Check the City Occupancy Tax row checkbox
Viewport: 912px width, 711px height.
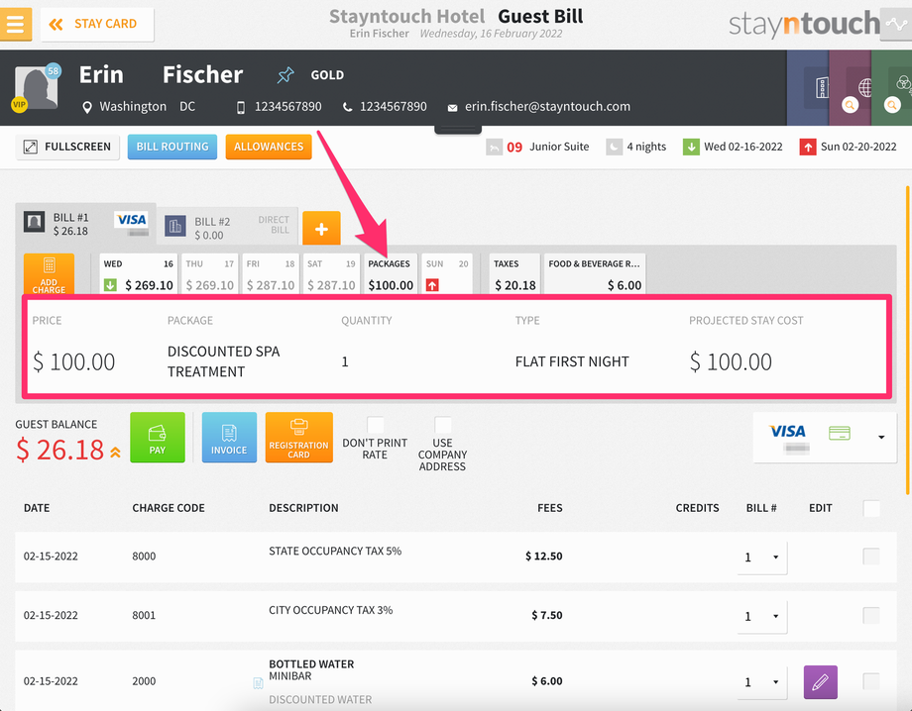click(871, 615)
